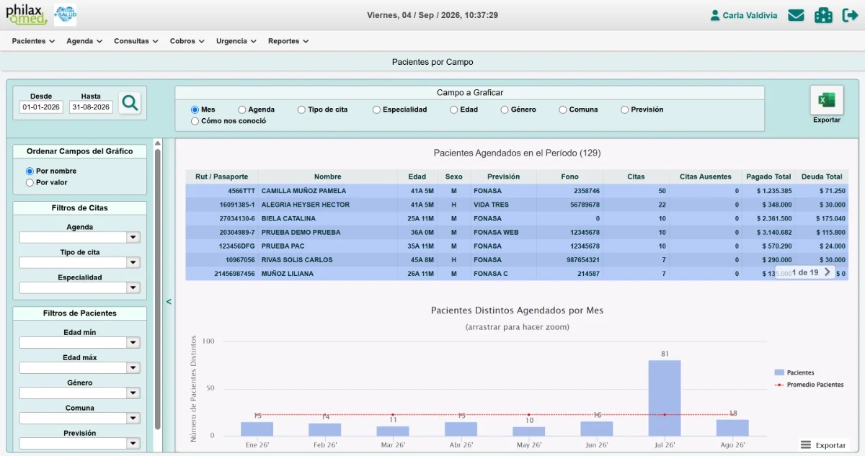The width and height of the screenshot is (865, 456).
Task: Select the Género radio option
Action: [x=505, y=109]
